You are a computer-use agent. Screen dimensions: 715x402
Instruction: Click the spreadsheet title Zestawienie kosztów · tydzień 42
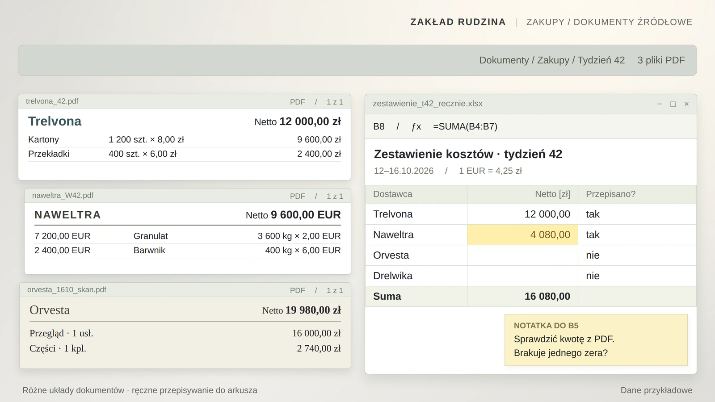tap(468, 154)
